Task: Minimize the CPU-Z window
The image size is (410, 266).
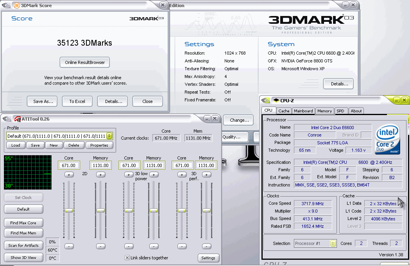Action: pos(397,100)
